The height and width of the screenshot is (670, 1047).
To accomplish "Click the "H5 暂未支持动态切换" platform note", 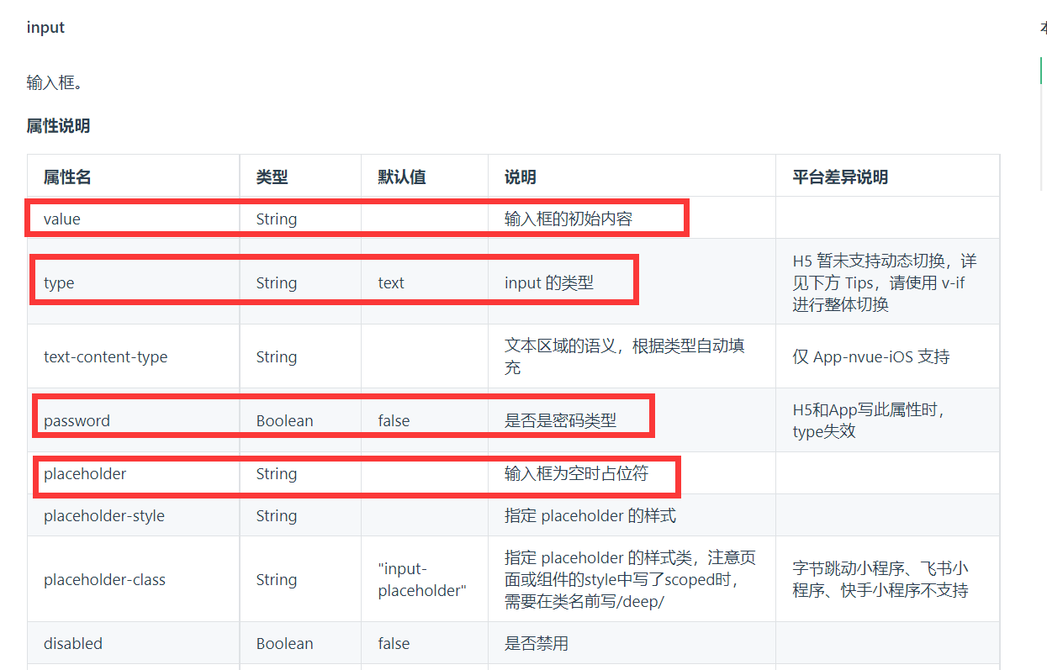I will 885,282.
